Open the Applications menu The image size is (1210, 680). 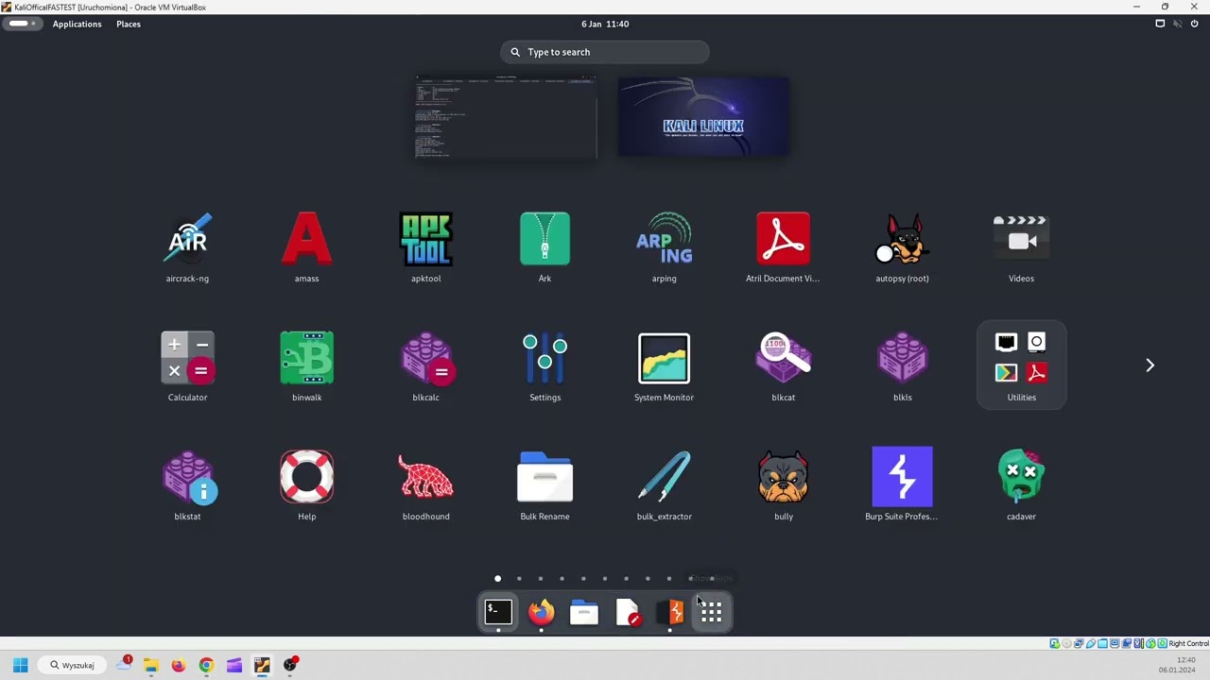click(77, 24)
